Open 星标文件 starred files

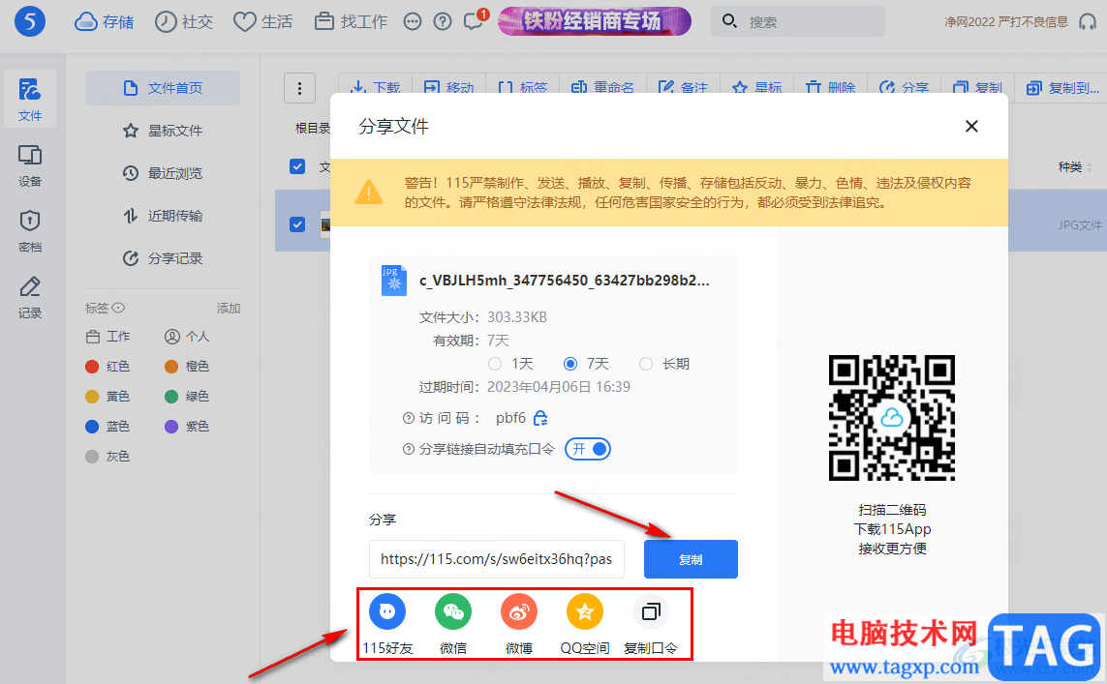(163, 131)
